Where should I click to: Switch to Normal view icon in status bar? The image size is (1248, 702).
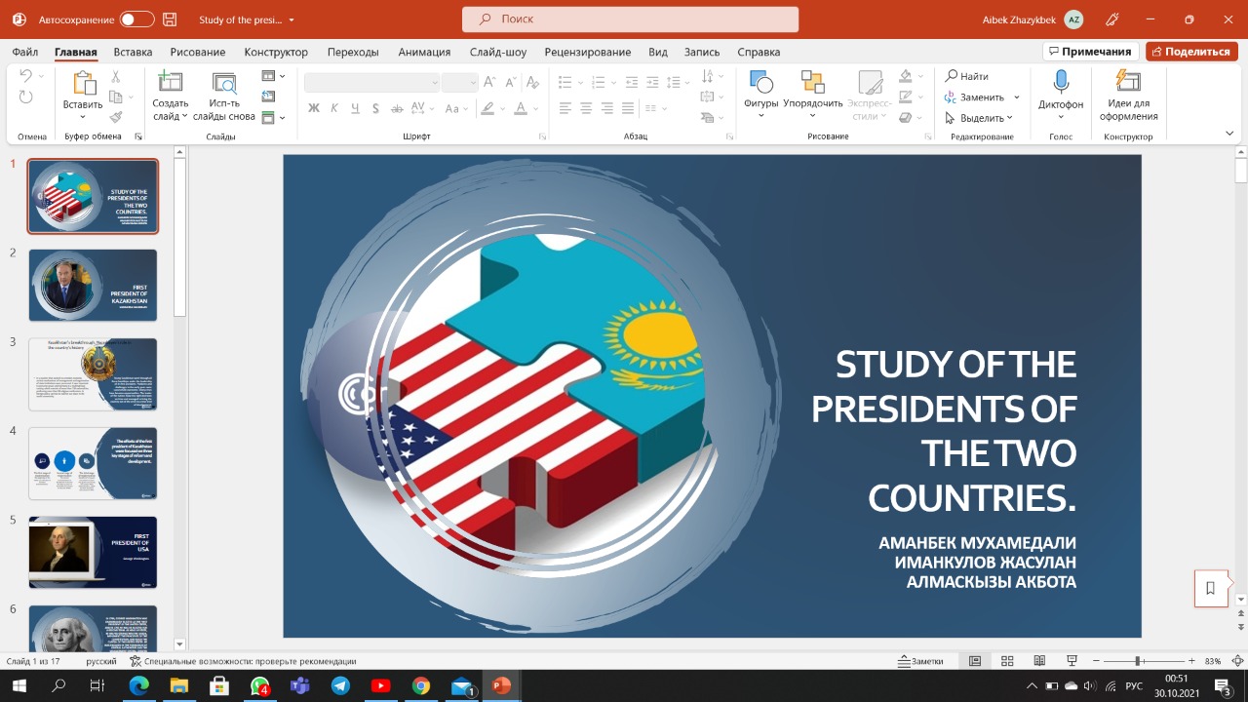point(975,661)
